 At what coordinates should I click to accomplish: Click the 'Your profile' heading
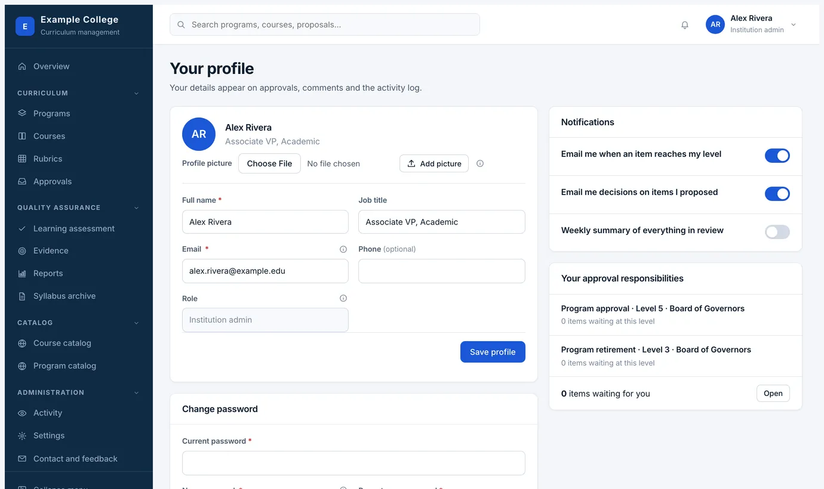point(212,69)
